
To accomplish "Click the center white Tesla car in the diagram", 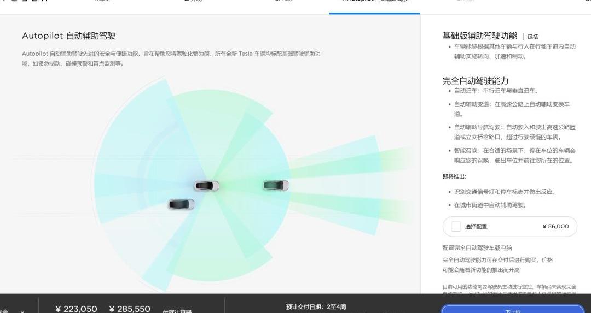I will pyautogui.click(x=206, y=186).
